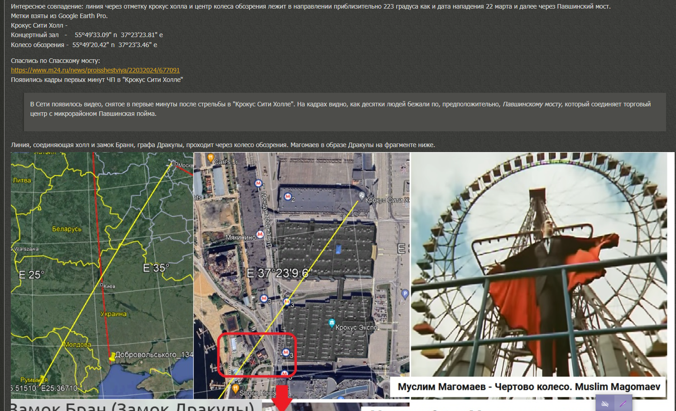676x411 pixels.
Task: Click the "Добровольського_134" label on the Europe map
Action: (154, 355)
